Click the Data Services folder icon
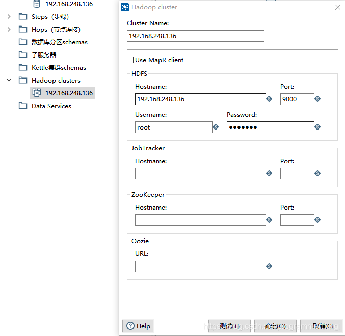 click(23, 106)
